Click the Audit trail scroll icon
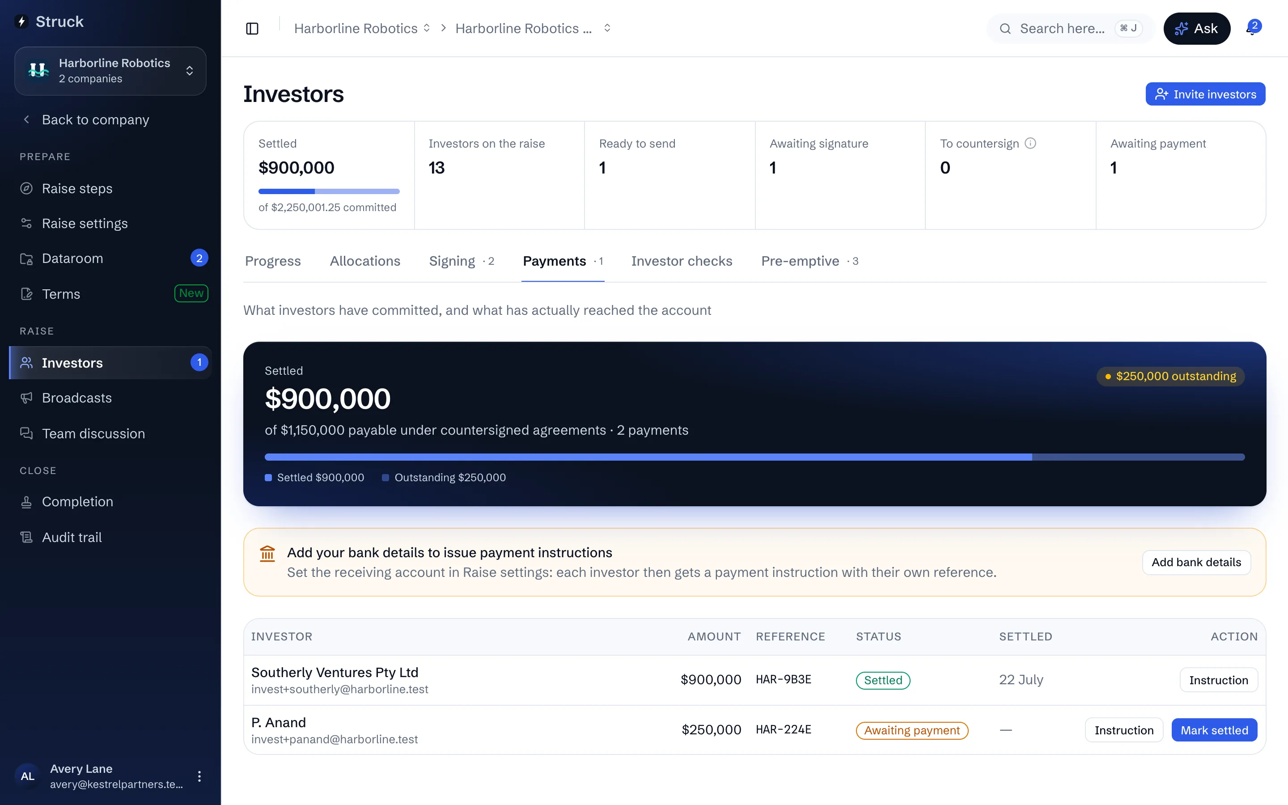The image size is (1288, 805). (26, 537)
